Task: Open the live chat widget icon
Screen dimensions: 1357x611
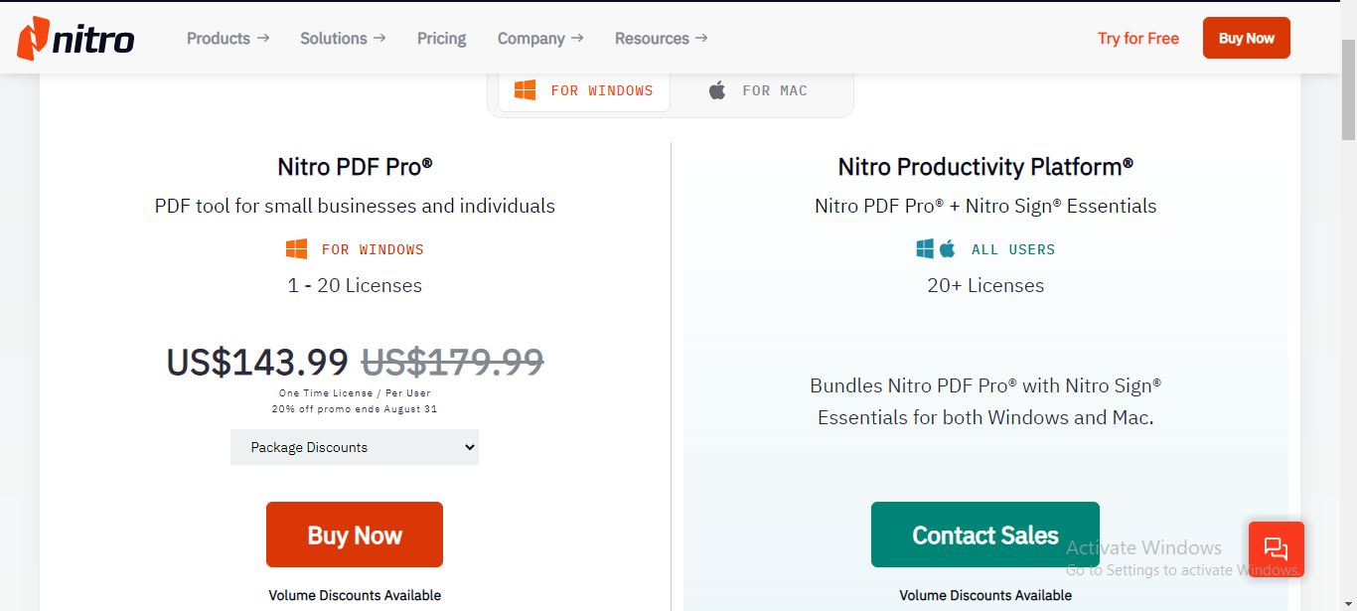Action: (1276, 549)
